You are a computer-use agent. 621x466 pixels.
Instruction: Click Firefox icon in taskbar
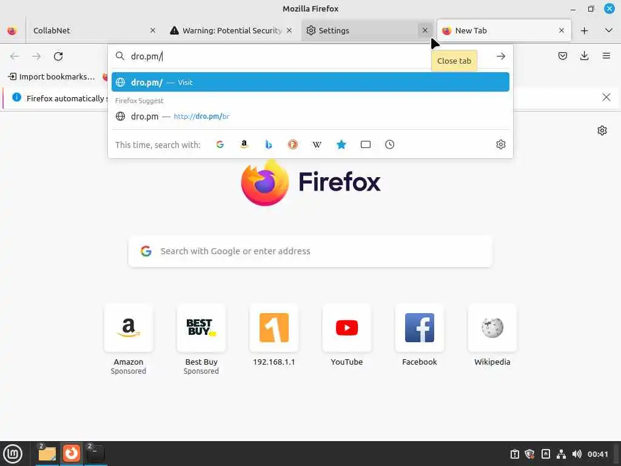72,454
